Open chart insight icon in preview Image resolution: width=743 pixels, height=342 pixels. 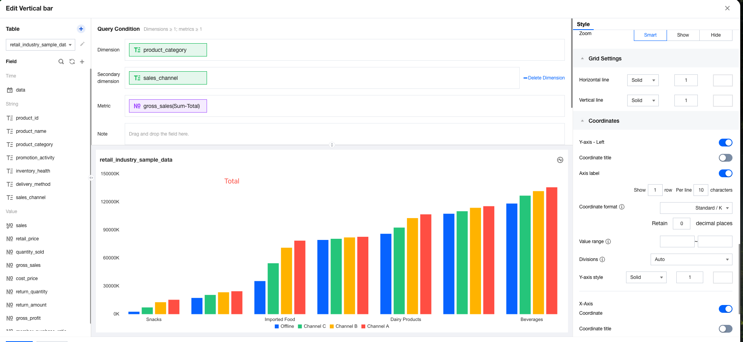(560, 160)
